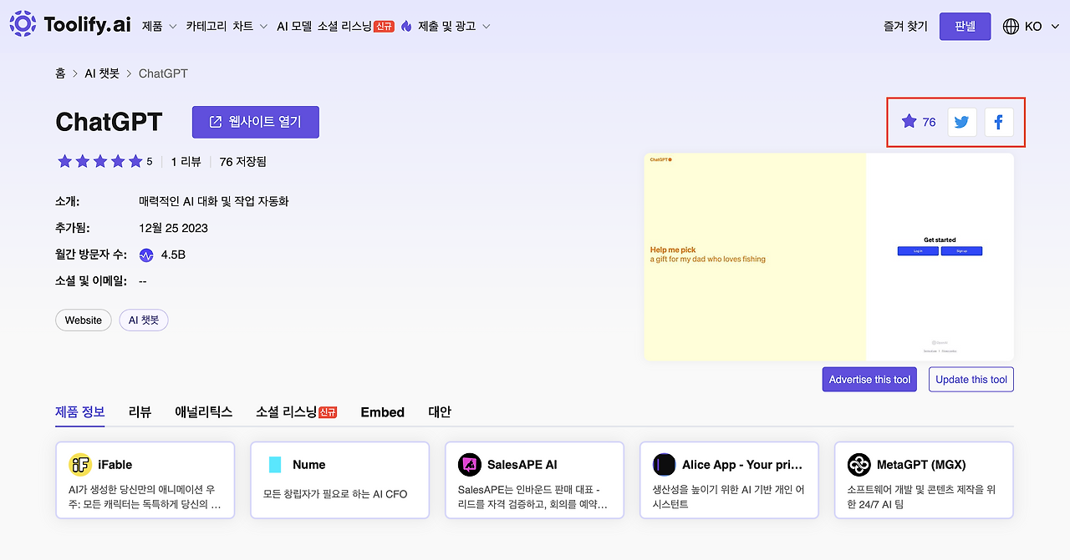Open the 카테고리 차트 dropdown
This screenshot has height=560, width=1070.
coord(227,26)
